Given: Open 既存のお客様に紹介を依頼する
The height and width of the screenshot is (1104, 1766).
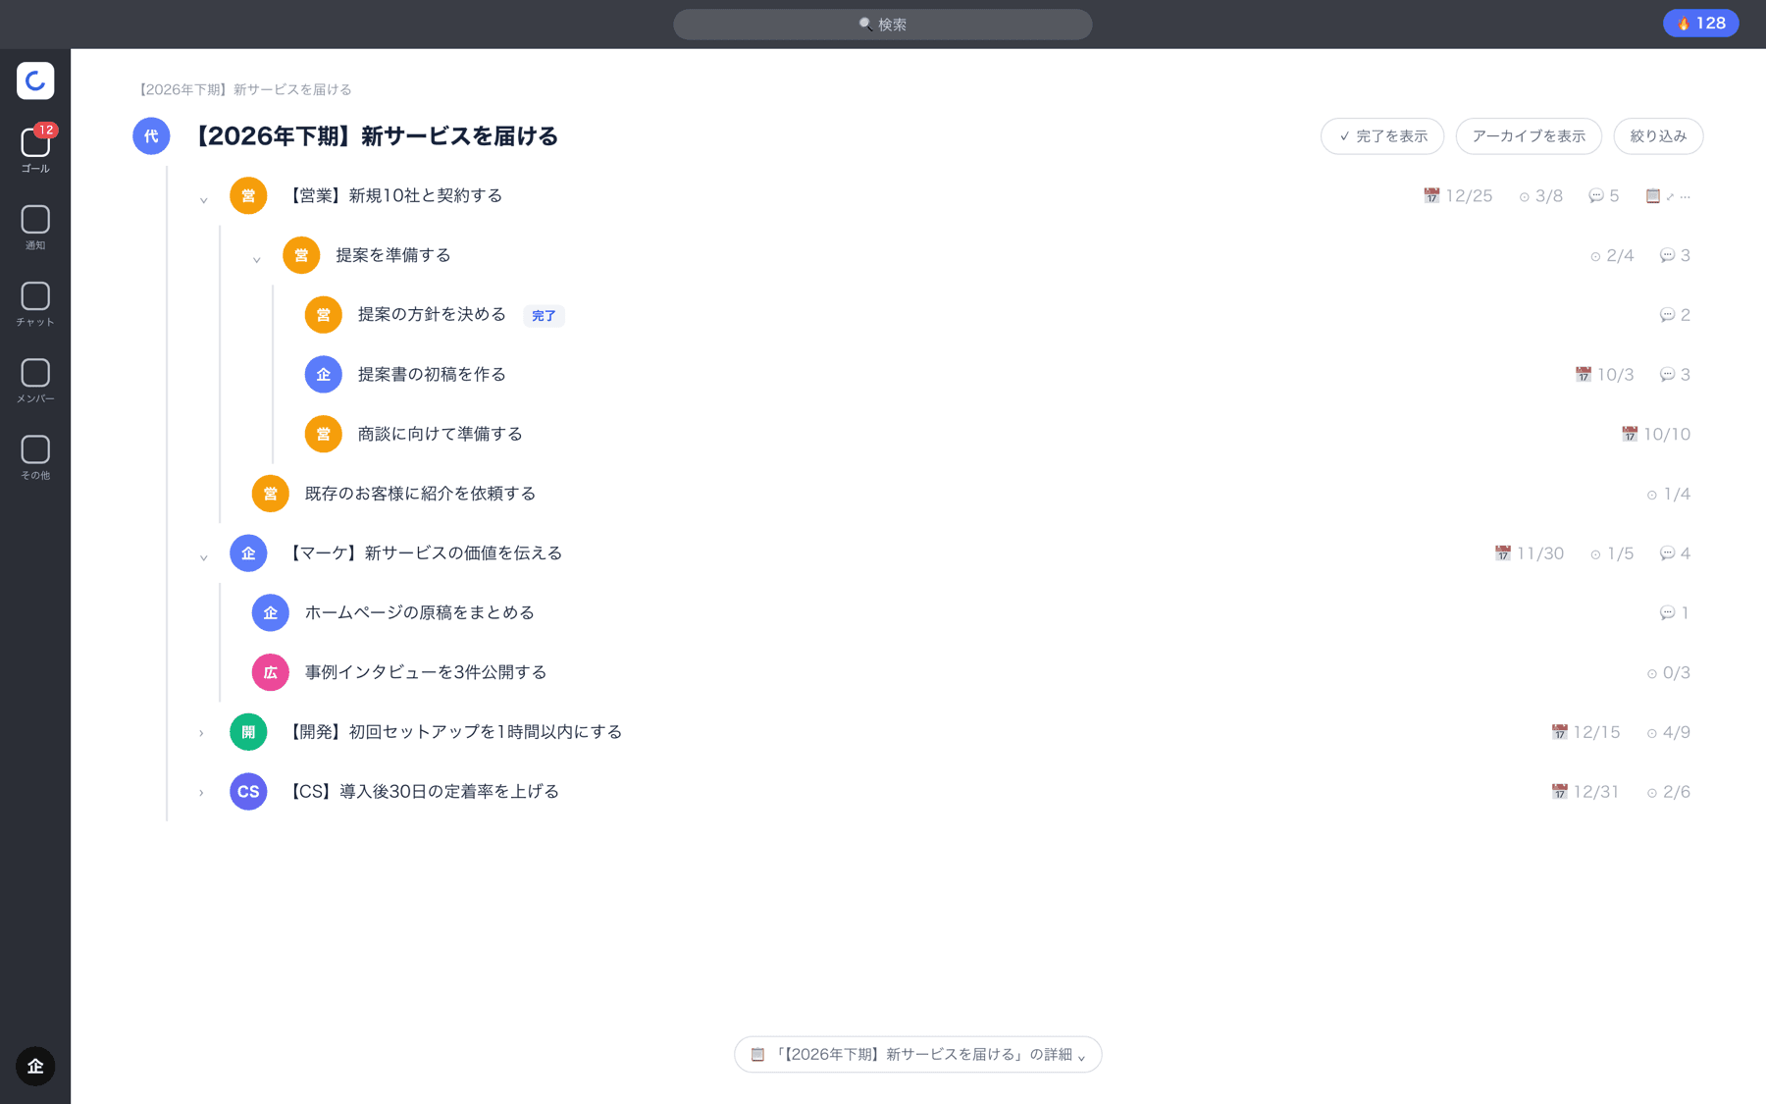Looking at the screenshot, I should (x=420, y=494).
